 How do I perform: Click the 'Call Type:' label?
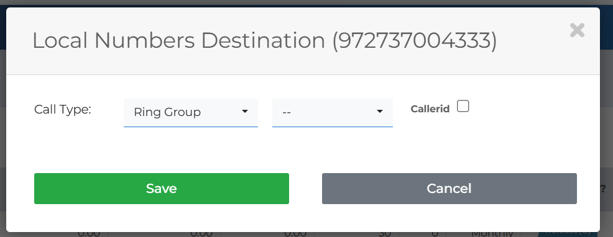click(x=63, y=109)
